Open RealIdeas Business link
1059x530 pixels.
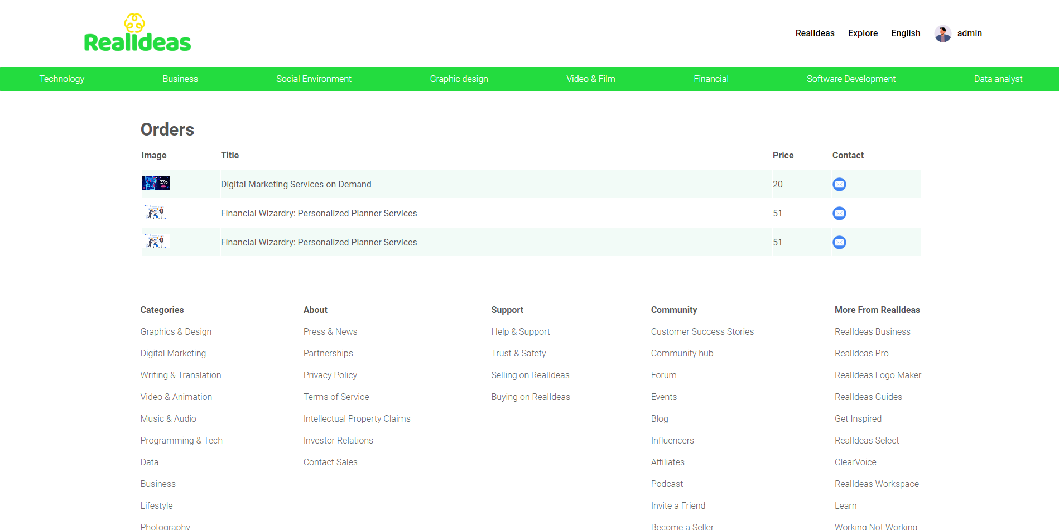click(873, 332)
